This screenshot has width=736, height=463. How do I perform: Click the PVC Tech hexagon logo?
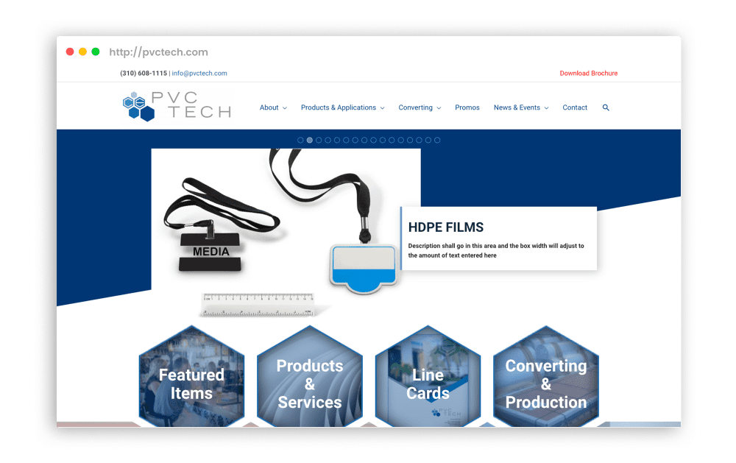pyautogui.click(x=177, y=105)
